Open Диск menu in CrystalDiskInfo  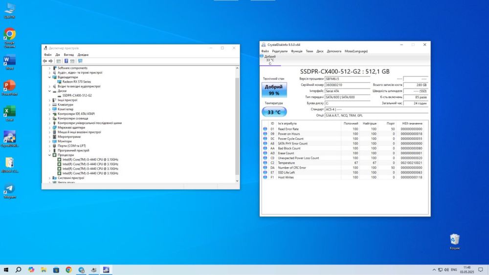tap(320, 51)
